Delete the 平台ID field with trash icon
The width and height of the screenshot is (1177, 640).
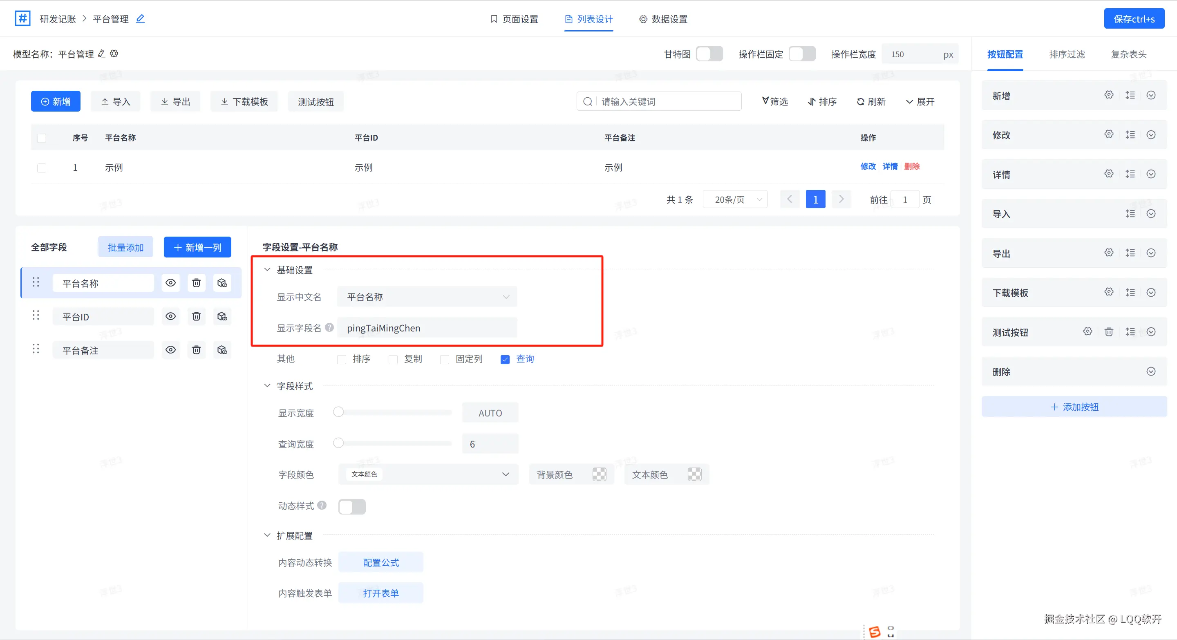point(196,317)
